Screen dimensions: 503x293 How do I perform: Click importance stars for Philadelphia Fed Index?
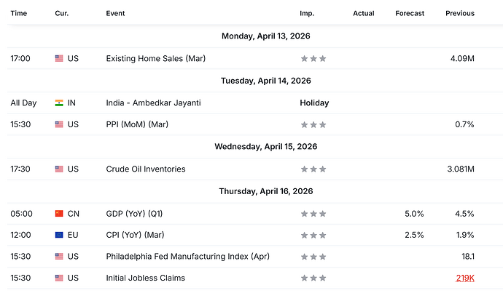point(313,257)
